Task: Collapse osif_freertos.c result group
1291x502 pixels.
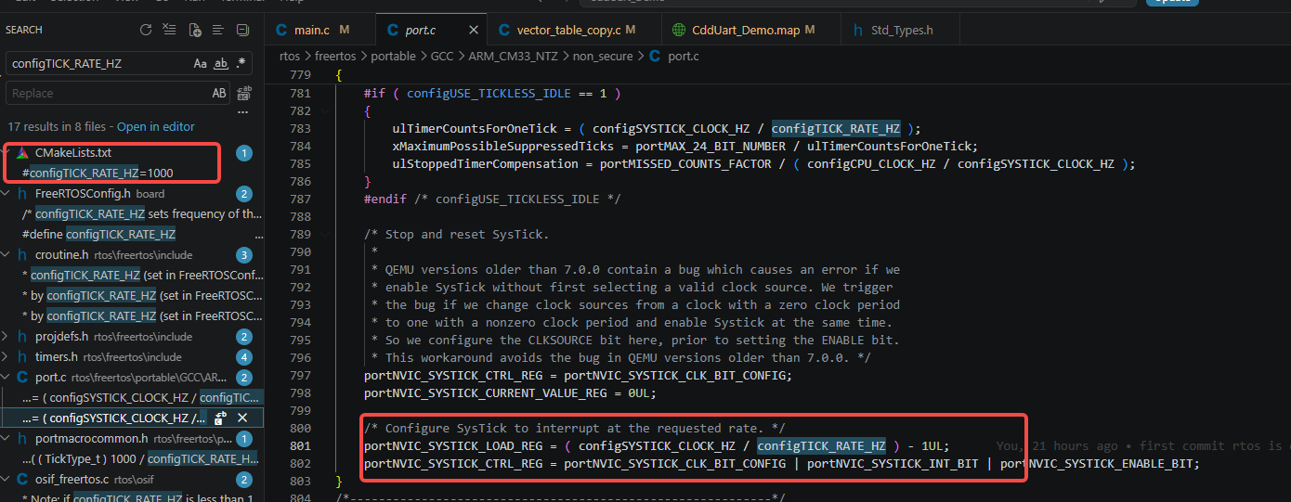Action: 7,479
